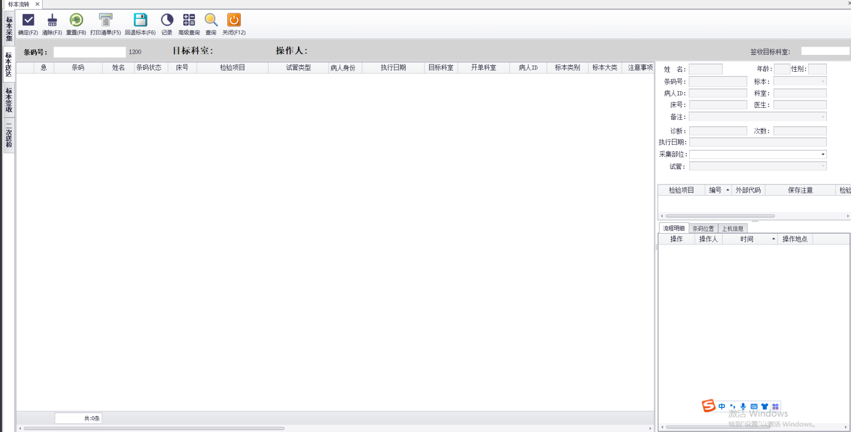Click the 标本大类 column header
Image resolution: width=851 pixels, height=432 pixels.
click(x=605, y=68)
